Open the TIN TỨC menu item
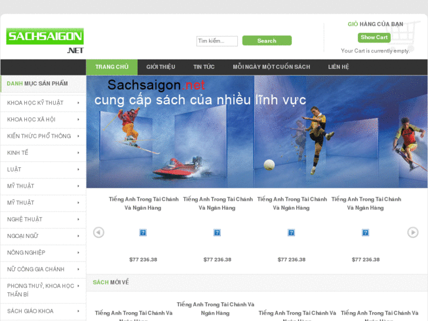Screen dimensions: 428x321 (x=204, y=67)
